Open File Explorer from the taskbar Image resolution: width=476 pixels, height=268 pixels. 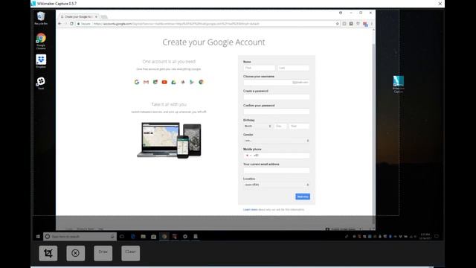tap(143, 237)
